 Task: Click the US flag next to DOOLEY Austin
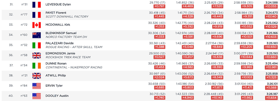(37, 96)
